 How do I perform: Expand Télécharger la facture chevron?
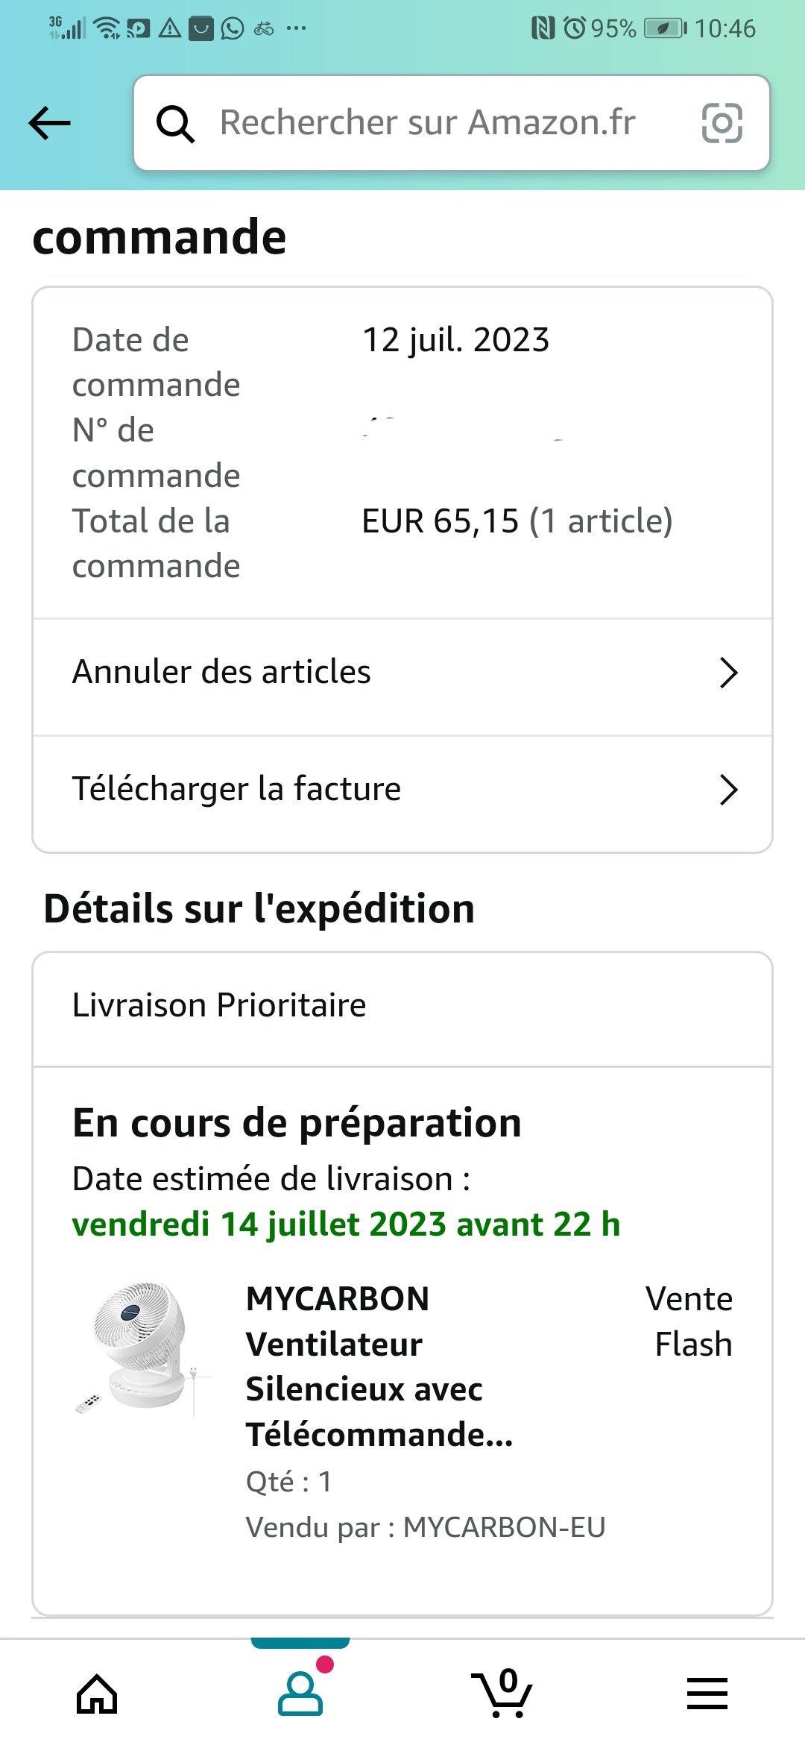728,790
